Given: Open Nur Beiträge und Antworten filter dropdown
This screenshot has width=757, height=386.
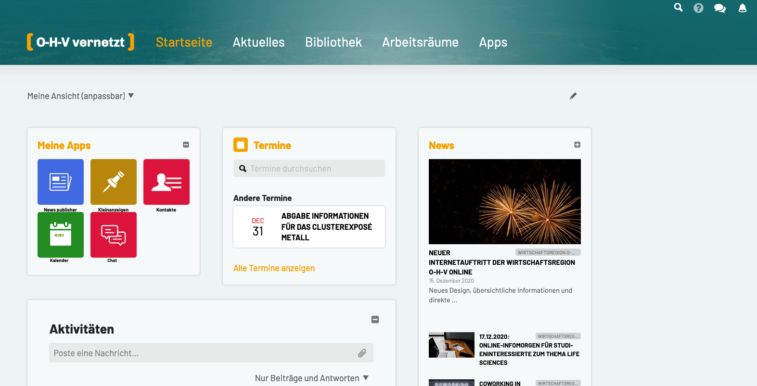Looking at the screenshot, I should click(x=312, y=378).
